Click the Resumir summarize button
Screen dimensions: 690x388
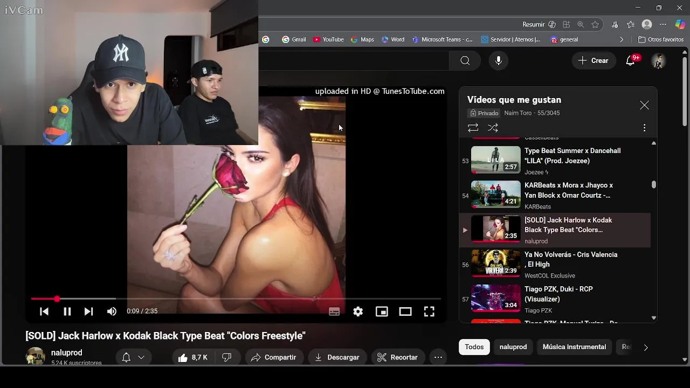pos(539,24)
